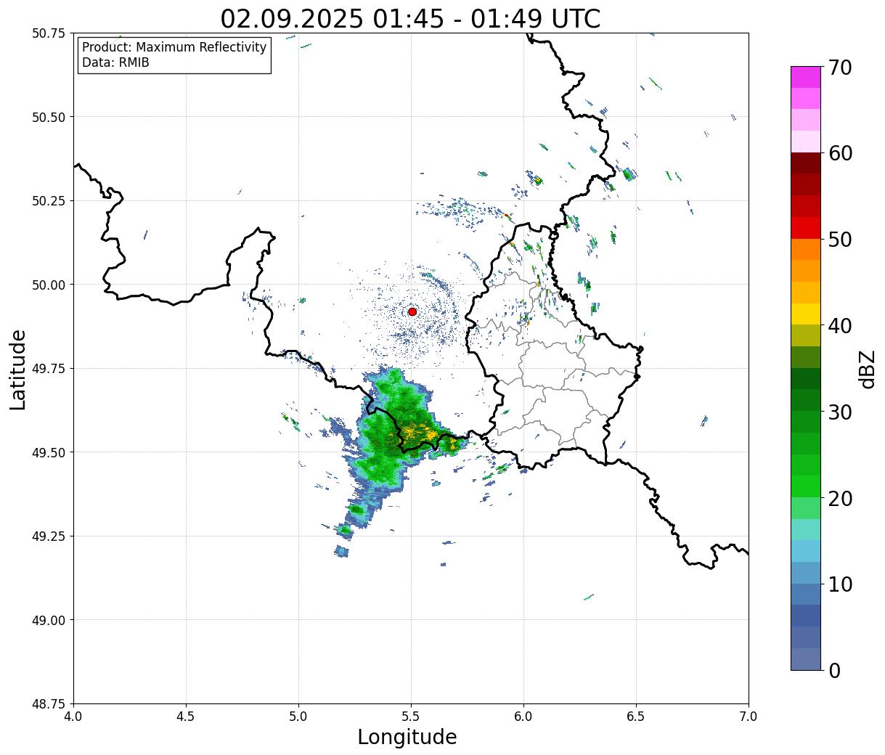The image size is (885, 755).
Task: Click the colorbar tick label '60'
Action: 840,153
